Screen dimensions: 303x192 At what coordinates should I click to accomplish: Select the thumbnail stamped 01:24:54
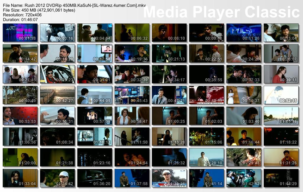(x=132, y=157)
